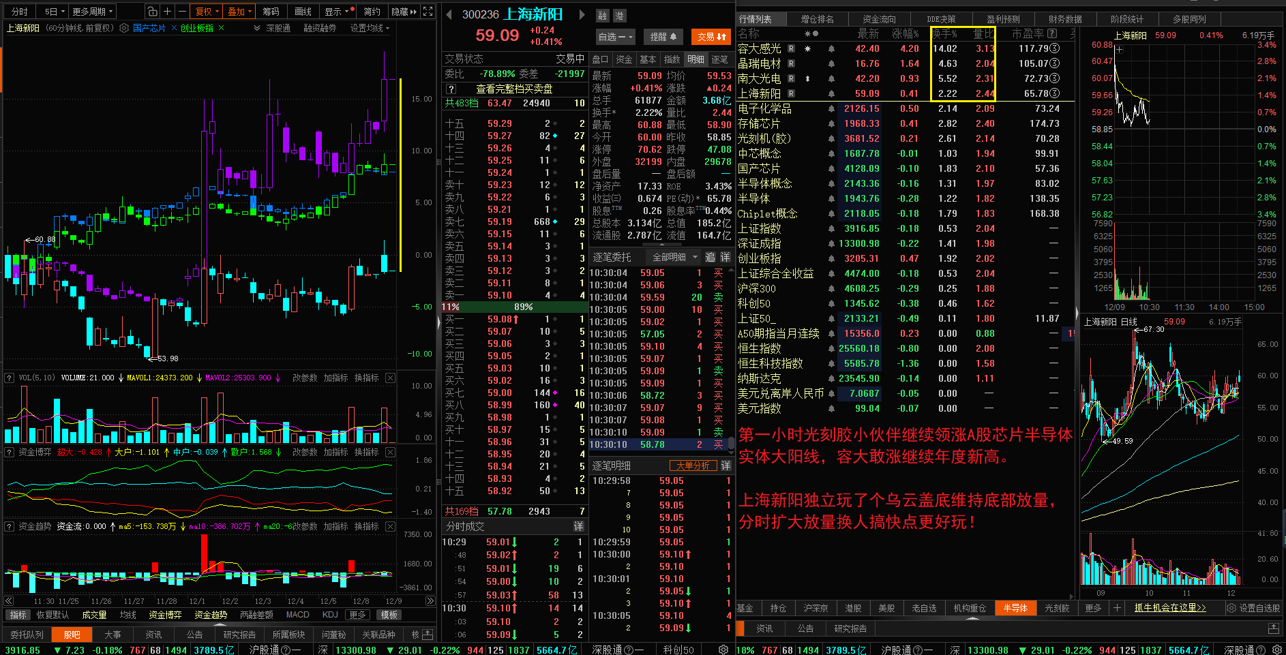Switch to 增仓排名 tab
Screen dimensions: 1286x655
[817, 19]
